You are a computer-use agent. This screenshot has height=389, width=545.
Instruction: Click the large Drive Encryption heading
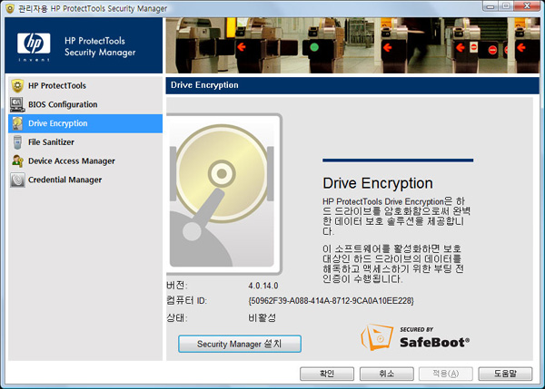[378, 183]
